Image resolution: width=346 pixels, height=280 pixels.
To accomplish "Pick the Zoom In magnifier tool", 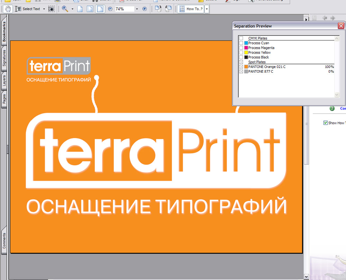I will [x=65, y=9].
